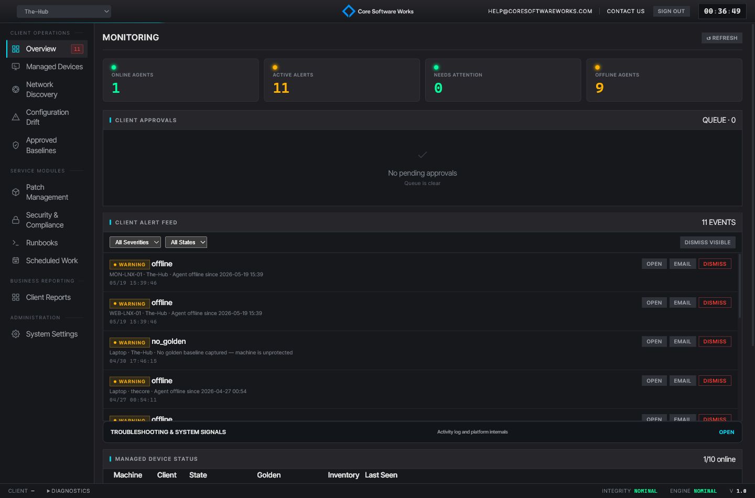The width and height of the screenshot is (755, 498).
Task: Click the Managed Devices monitor icon
Action: (x=16, y=67)
